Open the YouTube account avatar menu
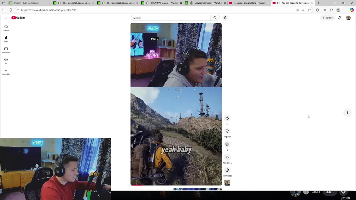The image size is (356, 200). click(348, 18)
